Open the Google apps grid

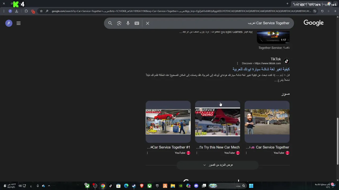(19, 23)
